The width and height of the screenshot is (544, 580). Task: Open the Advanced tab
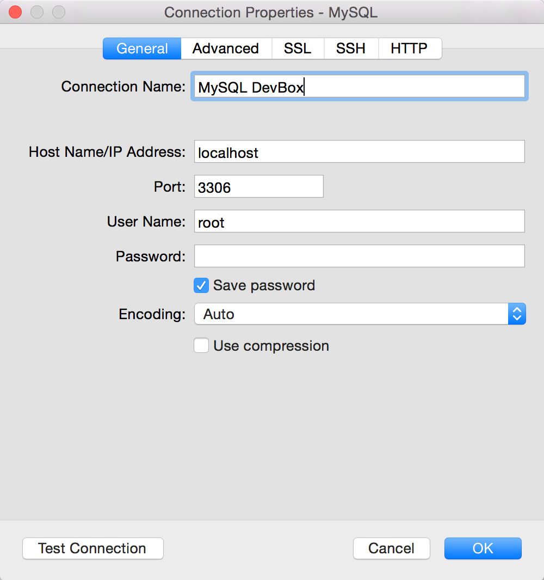225,48
